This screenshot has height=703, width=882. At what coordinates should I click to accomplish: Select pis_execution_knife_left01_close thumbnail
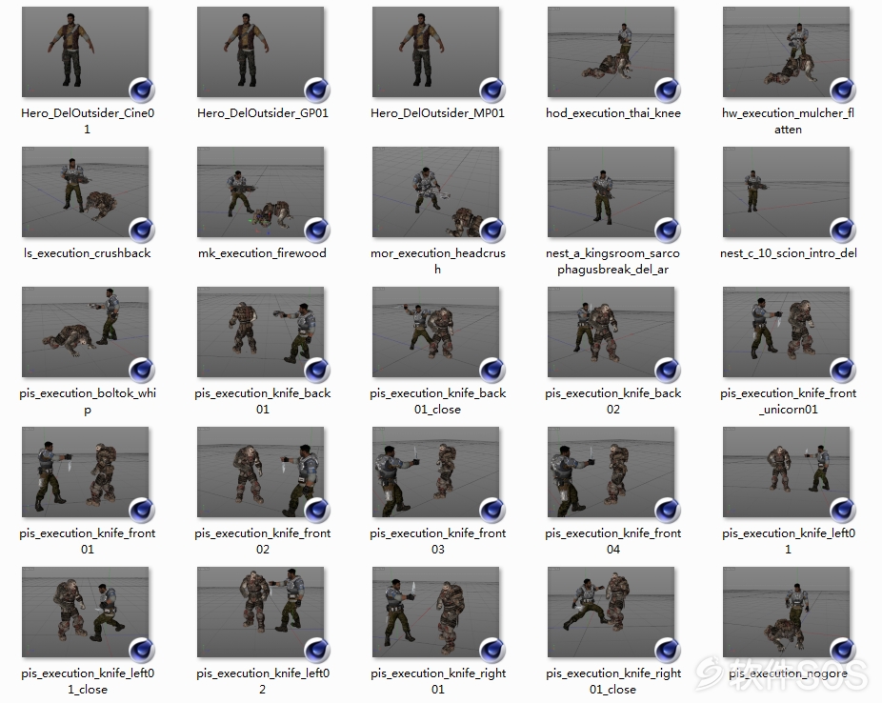86,612
